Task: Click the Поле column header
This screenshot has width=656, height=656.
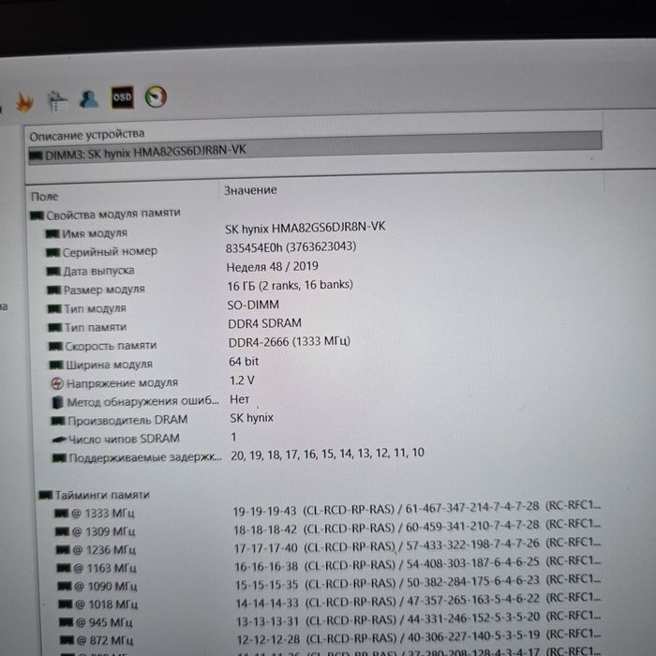Action: (45, 197)
